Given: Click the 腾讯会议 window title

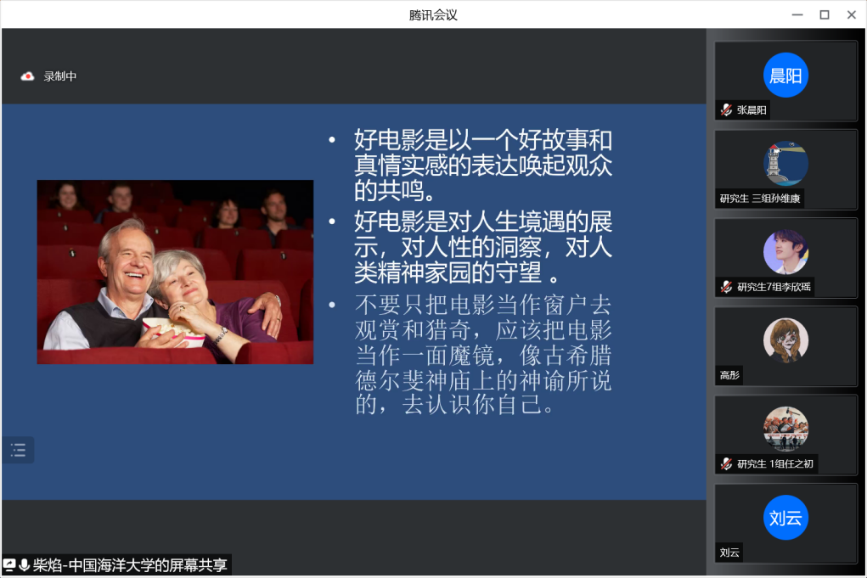Looking at the screenshot, I should 433,15.
